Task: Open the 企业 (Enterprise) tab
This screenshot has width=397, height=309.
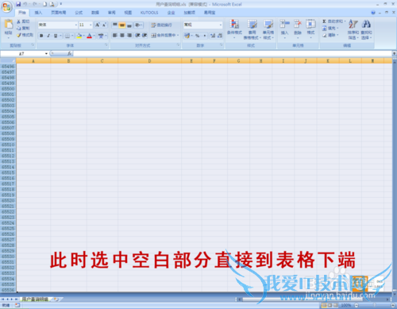Action: tap(172, 13)
